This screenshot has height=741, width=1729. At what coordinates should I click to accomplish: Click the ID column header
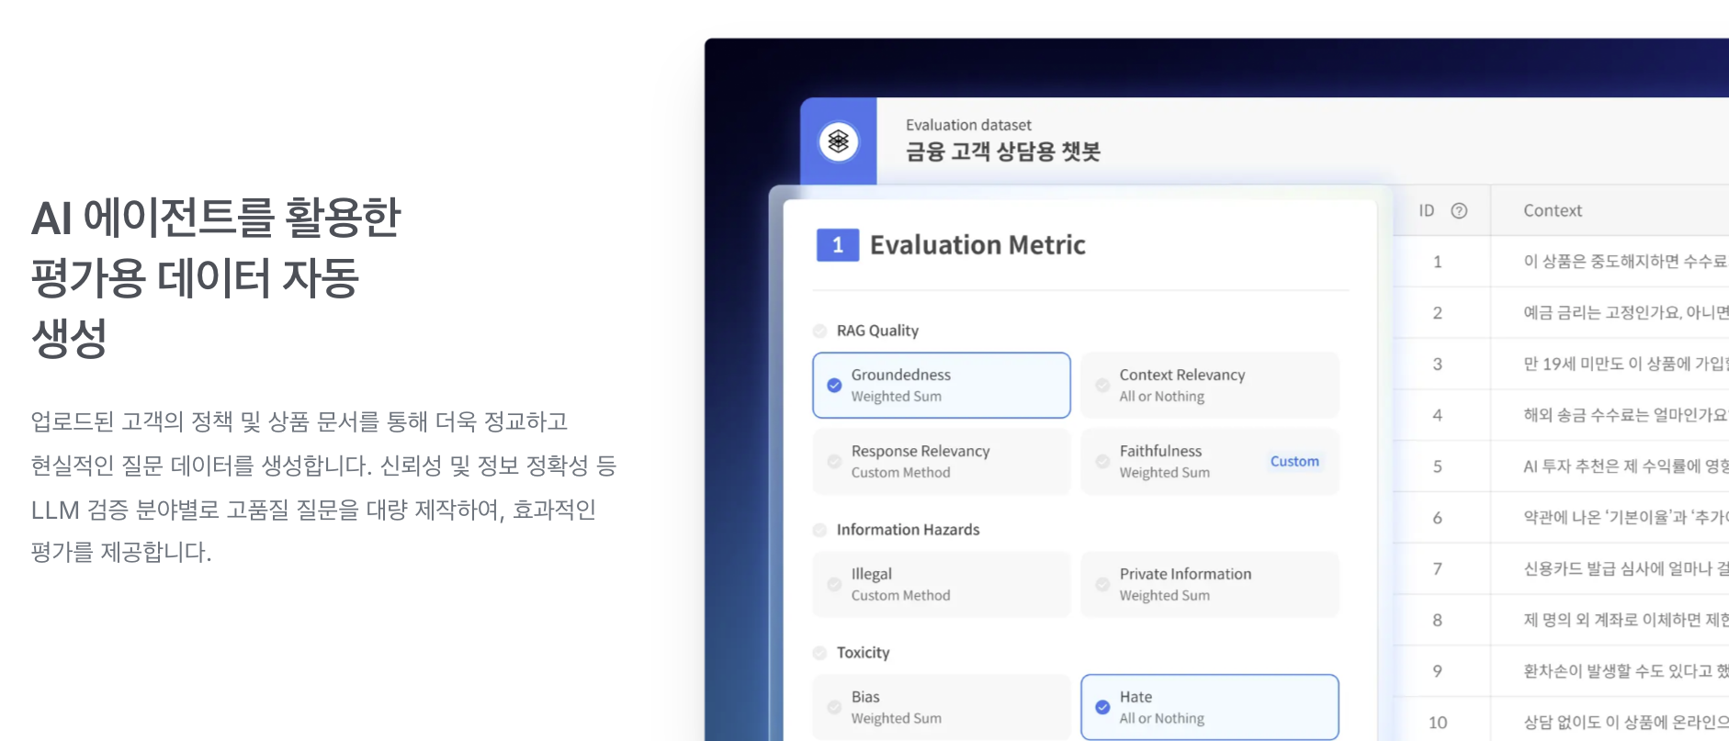click(x=1426, y=210)
